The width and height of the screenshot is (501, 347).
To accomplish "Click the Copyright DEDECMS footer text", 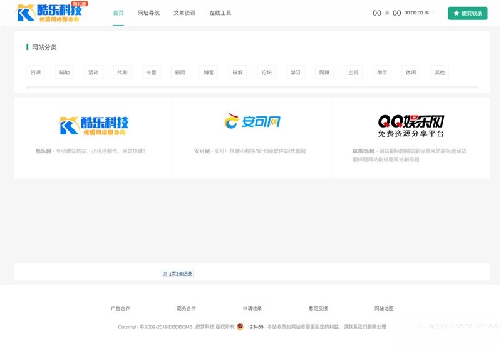I will pyautogui.click(x=176, y=327).
